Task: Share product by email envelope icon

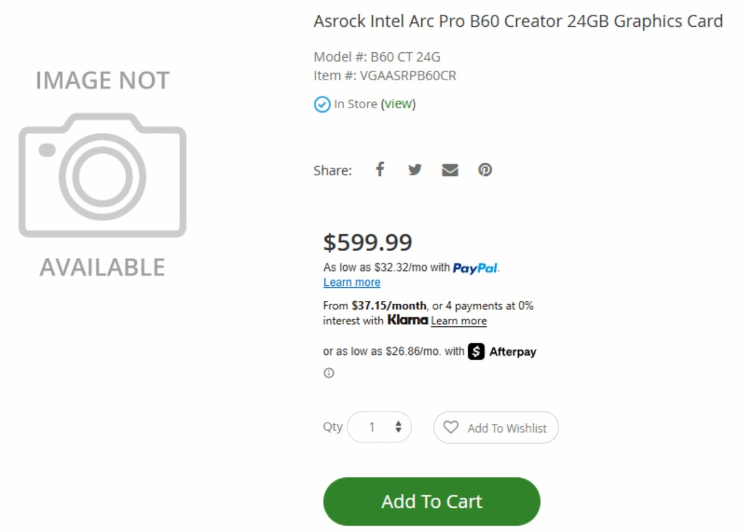Action: click(x=450, y=170)
